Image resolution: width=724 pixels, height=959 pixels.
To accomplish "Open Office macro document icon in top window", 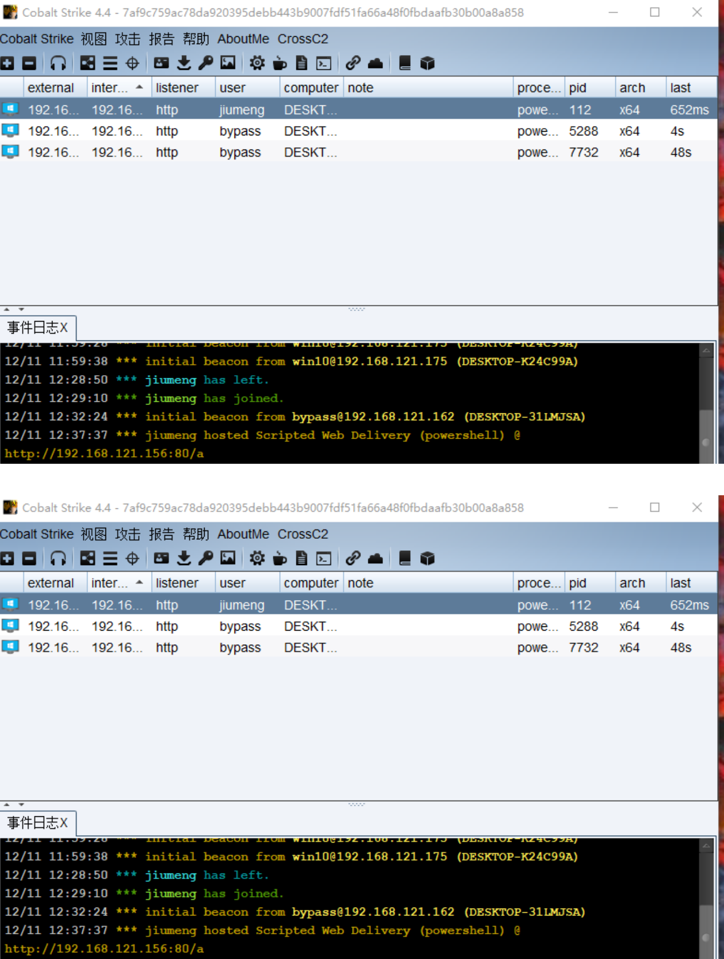I will click(x=302, y=63).
